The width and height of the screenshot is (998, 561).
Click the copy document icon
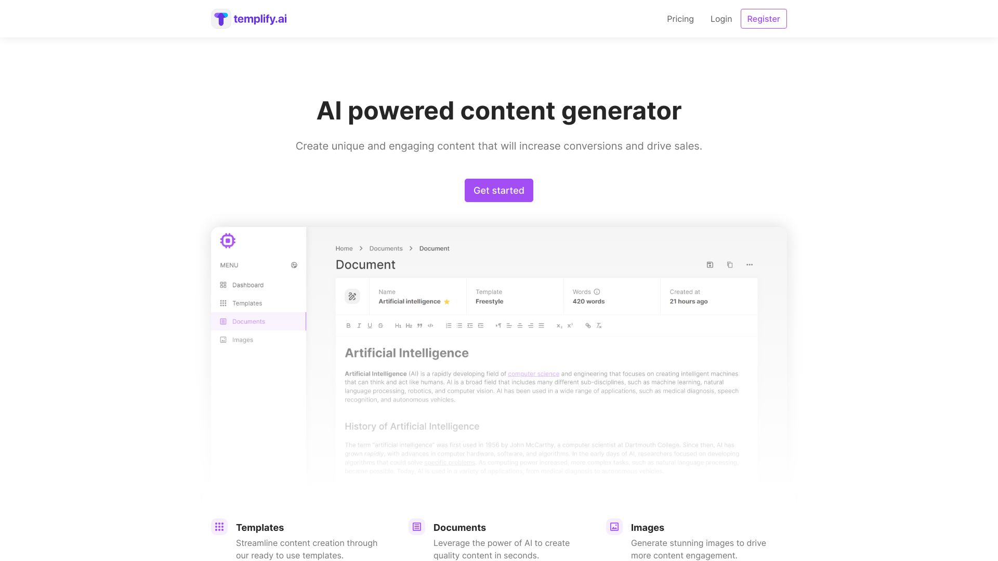tap(729, 264)
